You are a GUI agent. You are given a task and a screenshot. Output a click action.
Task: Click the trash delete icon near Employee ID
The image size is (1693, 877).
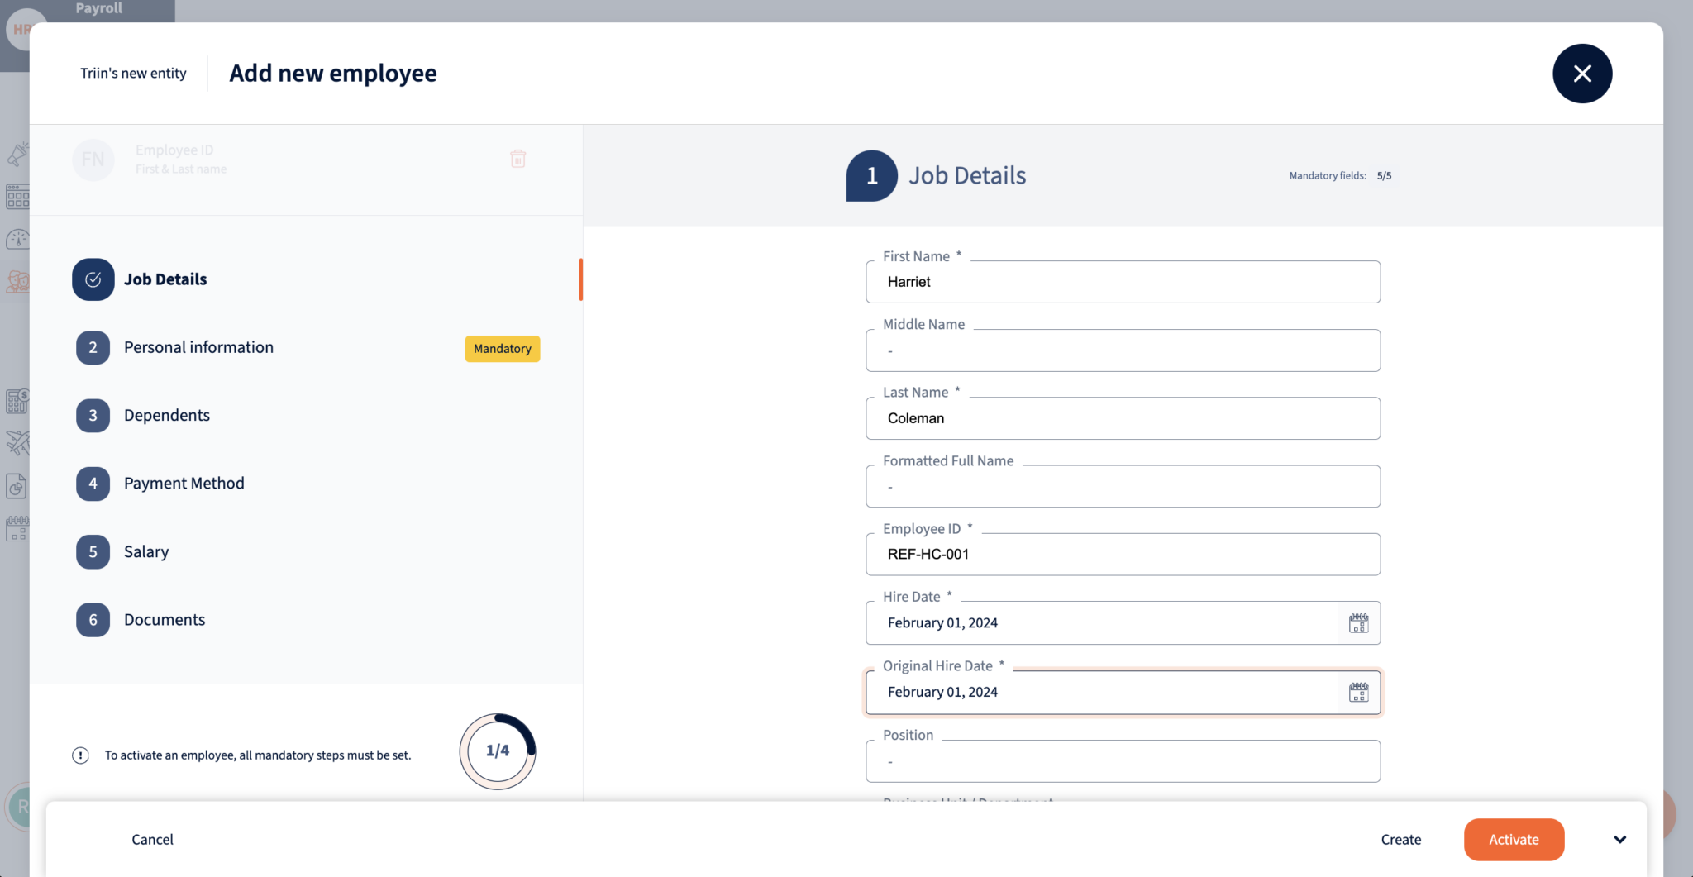click(x=518, y=159)
